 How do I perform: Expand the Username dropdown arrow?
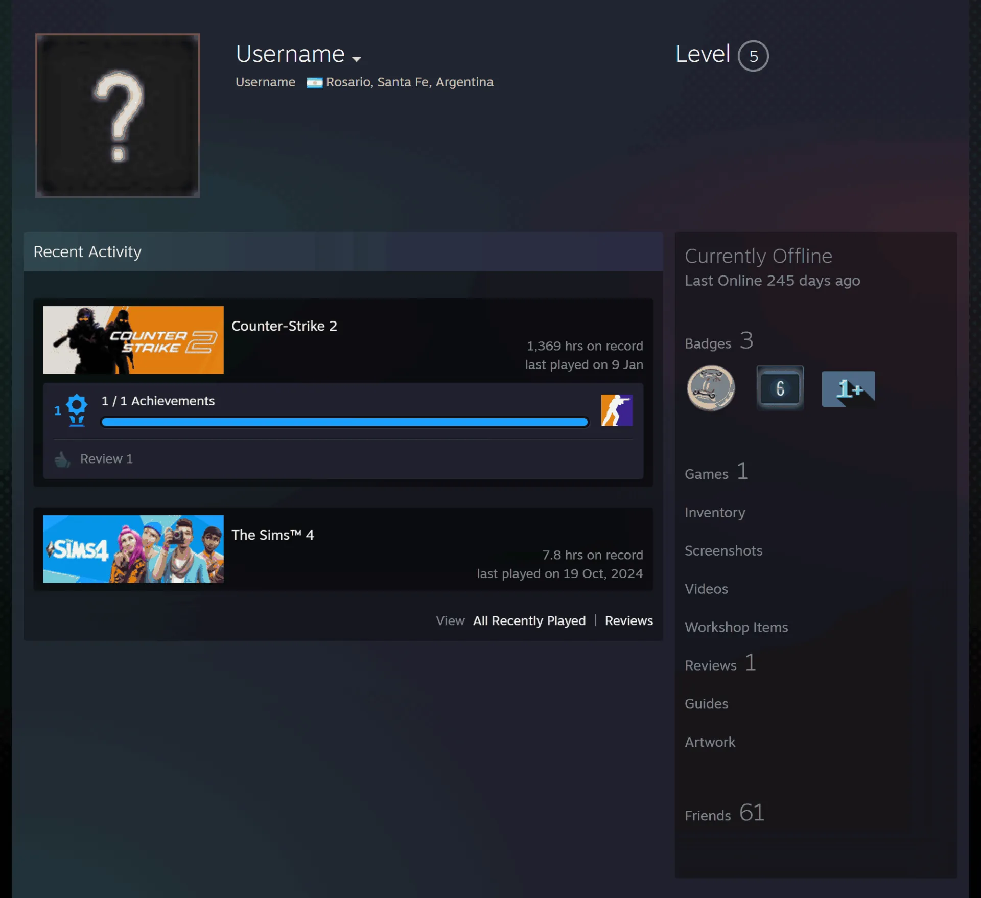pyautogui.click(x=357, y=59)
